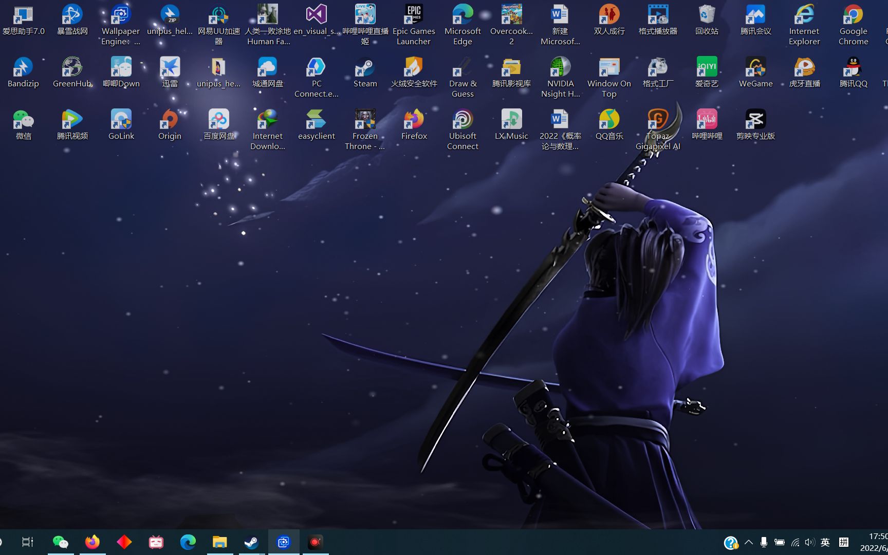The height and width of the screenshot is (555, 888).
Task: Select the Ubisoft Connect desktop icon
Action: pyautogui.click(x=462, y=131)
